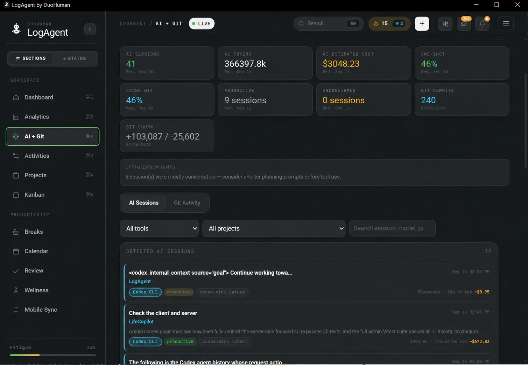This screenshot has width=528, height=365.
Task: Click the freeze counter badge showing 2
Action: pyautogui.click(x=399, y=23)
